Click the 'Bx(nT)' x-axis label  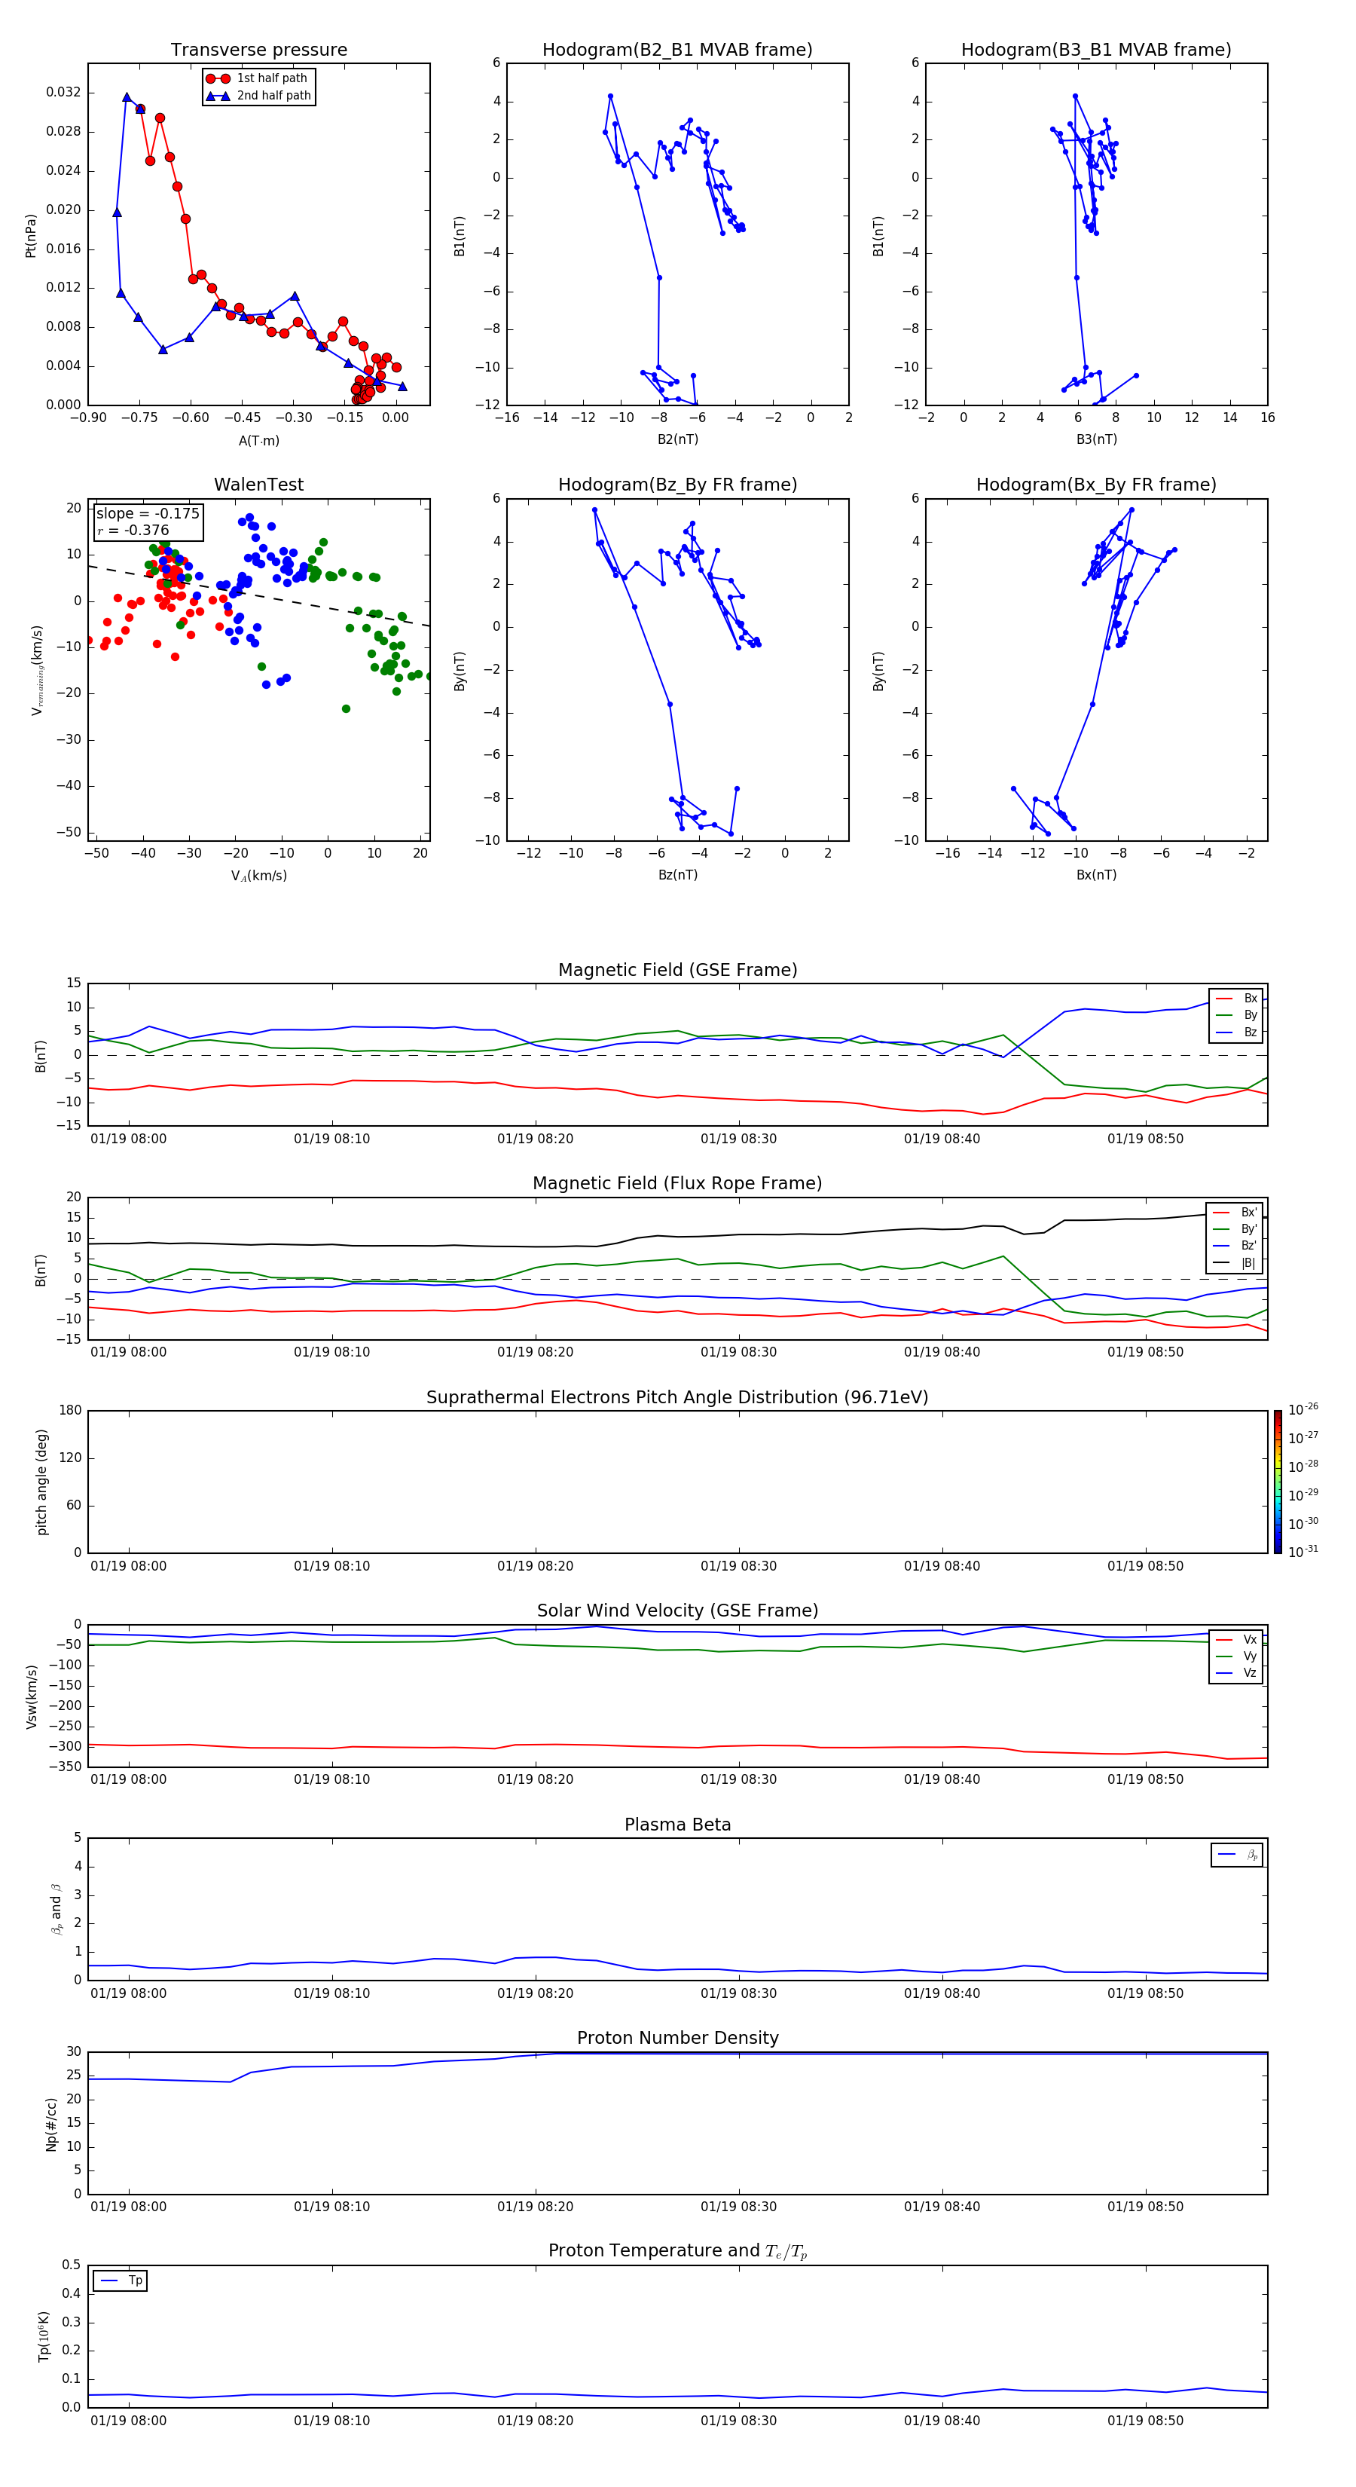pyautogui.click(x=1096, y=875)
